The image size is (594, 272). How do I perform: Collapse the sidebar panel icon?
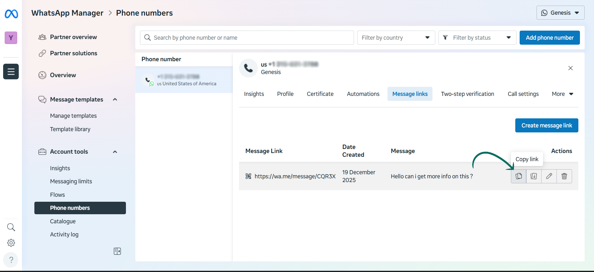(117, 251)
